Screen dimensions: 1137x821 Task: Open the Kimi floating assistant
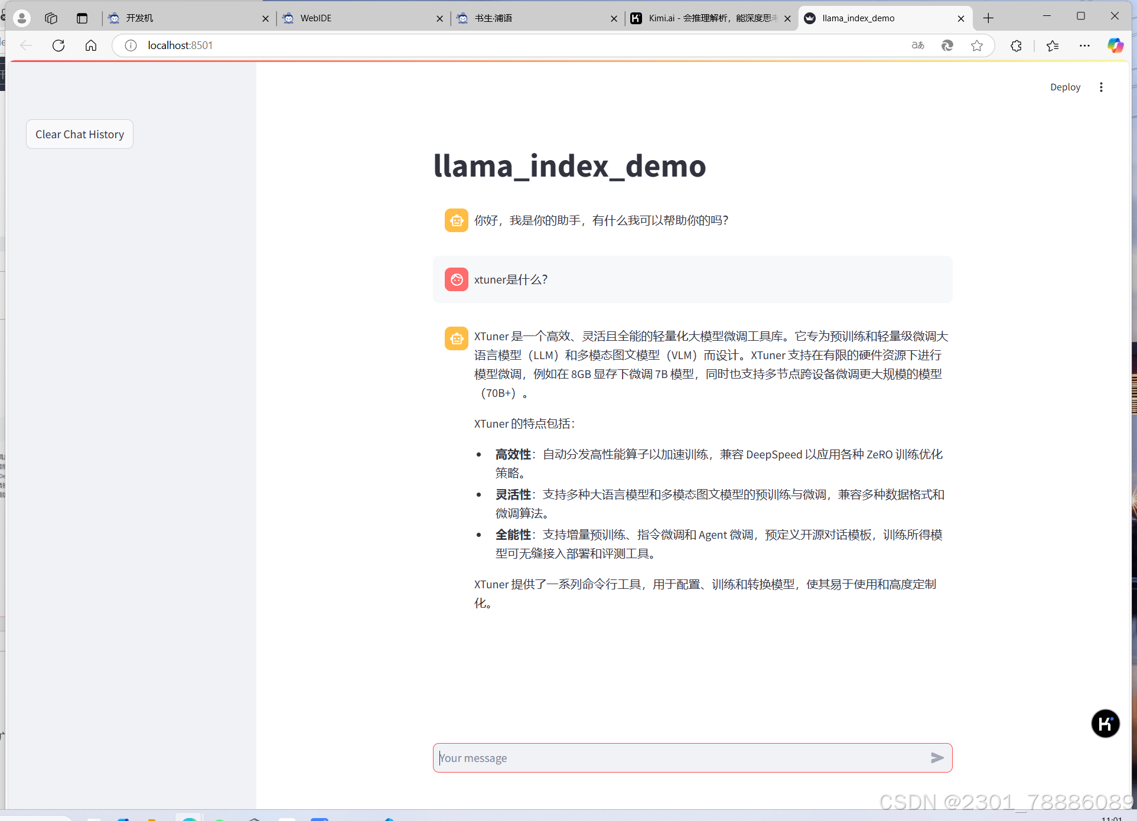tap(1106, 724)
